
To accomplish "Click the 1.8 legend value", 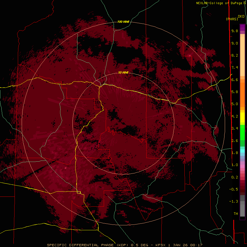I will click(x=235, y=153).
